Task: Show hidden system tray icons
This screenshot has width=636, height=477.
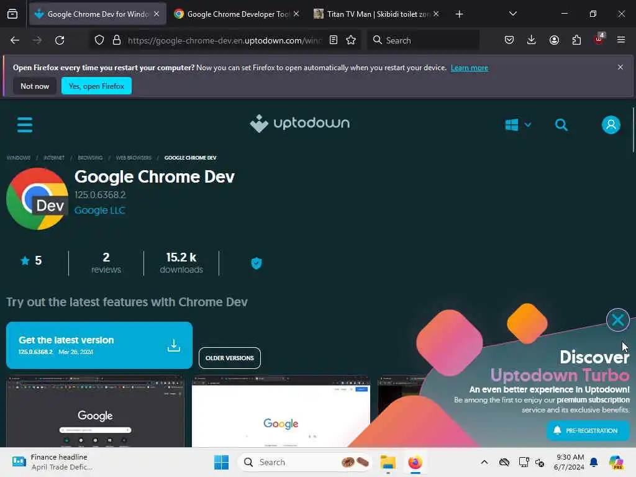Action: point(484,462)
